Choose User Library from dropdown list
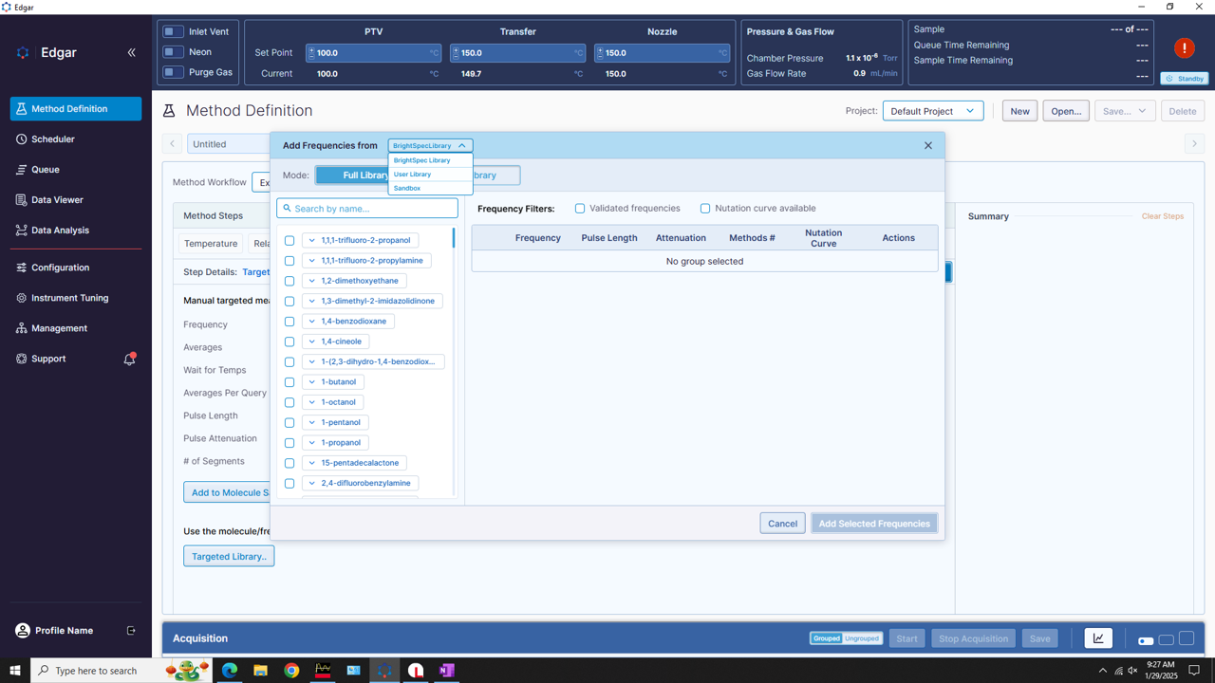The height and width of the screenshot is (683, 1215). point(430,175)
